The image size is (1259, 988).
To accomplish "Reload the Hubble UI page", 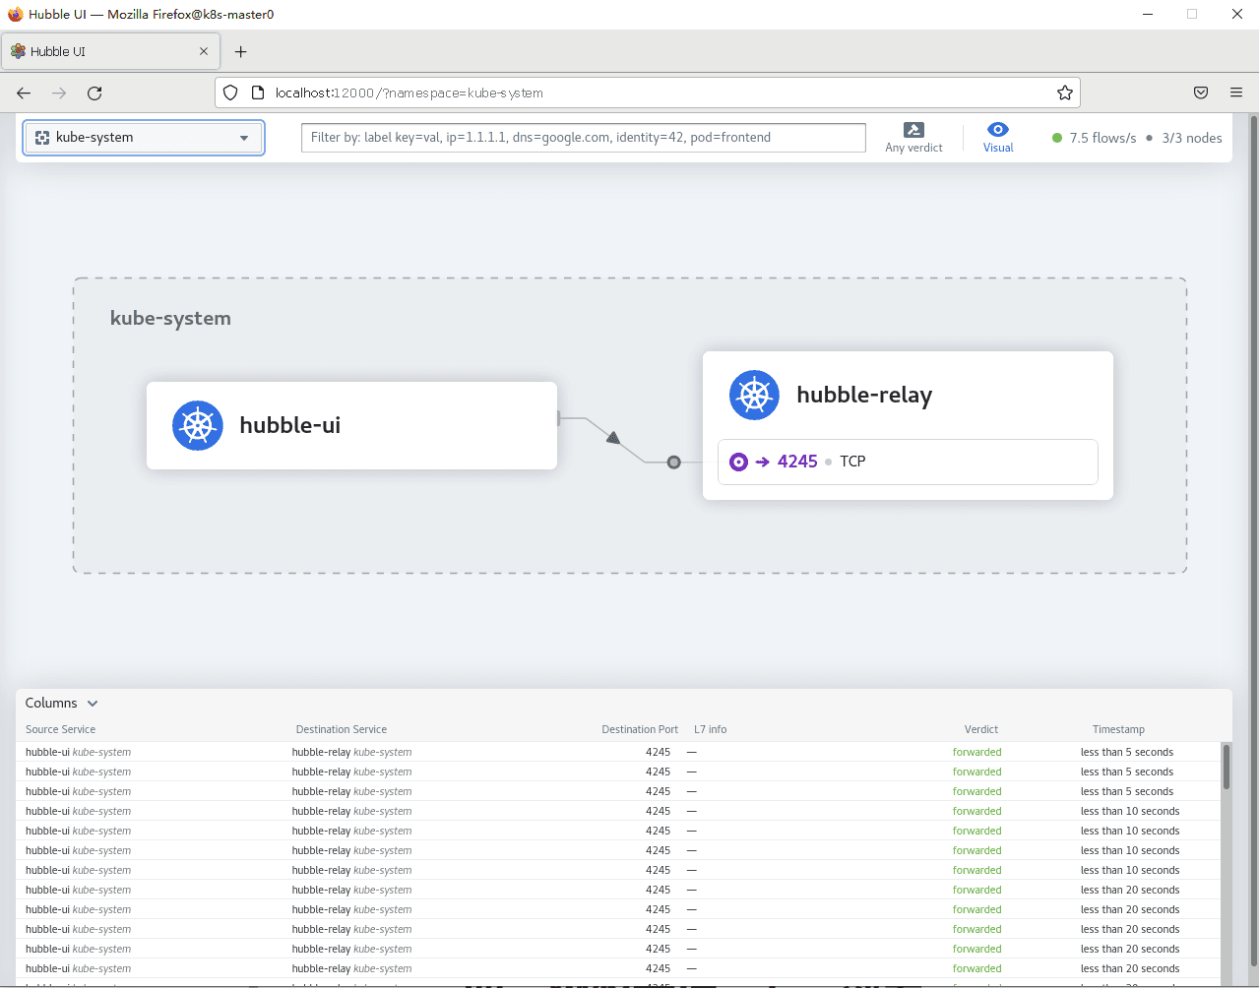I will (94, 93).
